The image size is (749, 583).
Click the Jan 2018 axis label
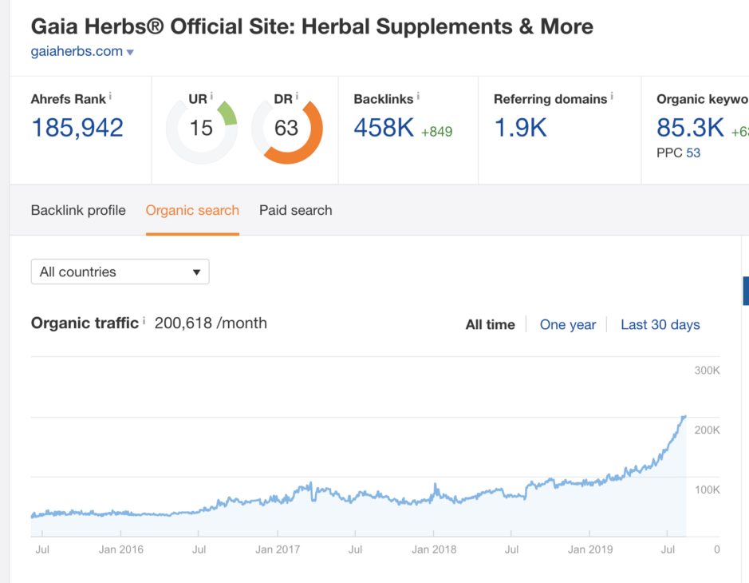434,549
